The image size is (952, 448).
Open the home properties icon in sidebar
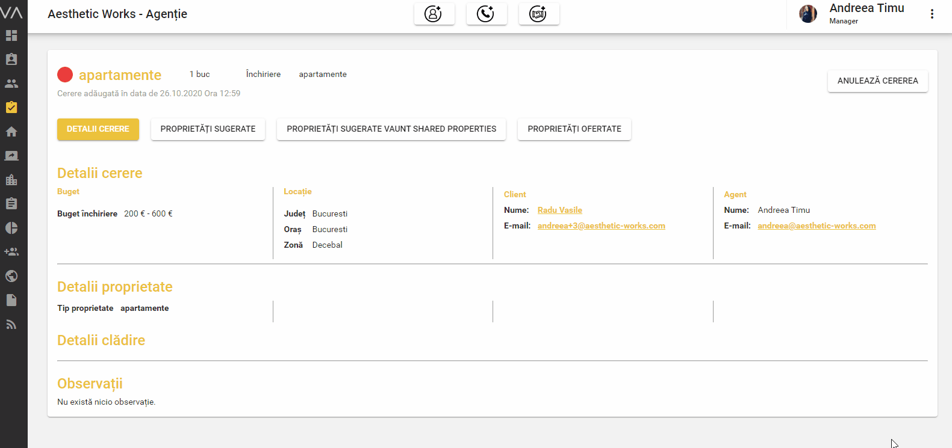click(x=11, y=132)
